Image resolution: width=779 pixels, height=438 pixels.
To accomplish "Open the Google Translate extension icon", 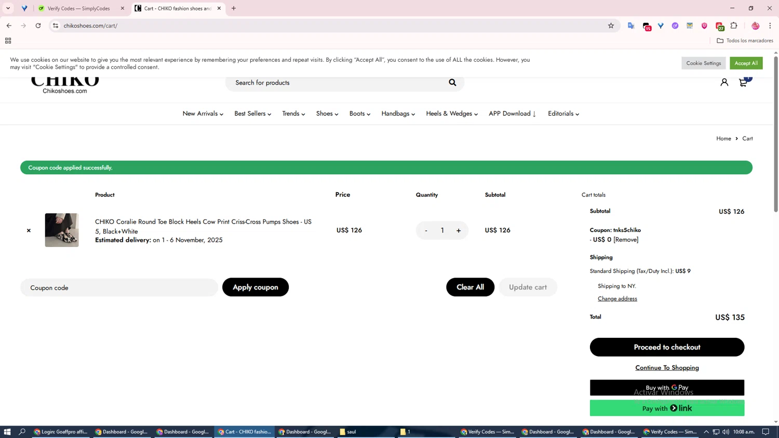I will tap(631, 25).
